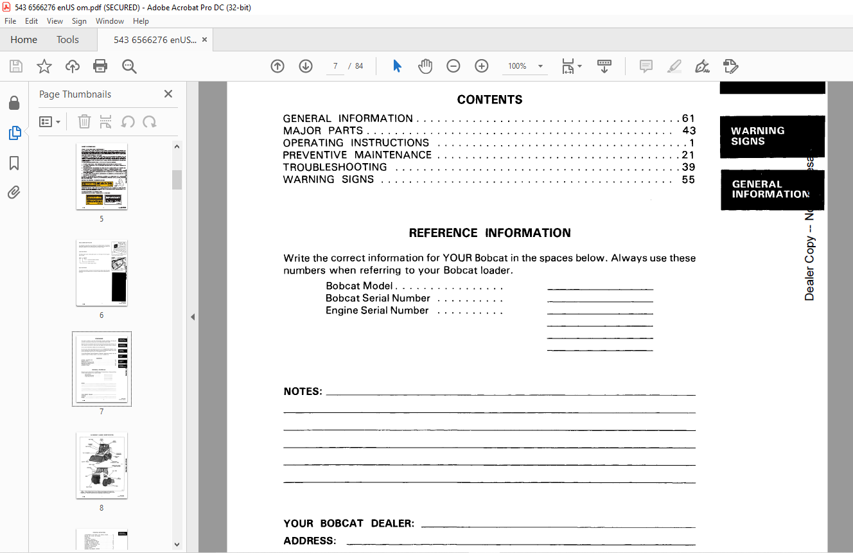Screen dimensions: 853x553
Task: Click the Bobcat Serial Number label
Action: point(378,298)
